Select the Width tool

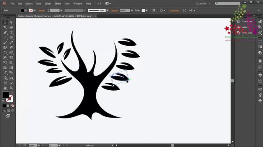point(5,58)
